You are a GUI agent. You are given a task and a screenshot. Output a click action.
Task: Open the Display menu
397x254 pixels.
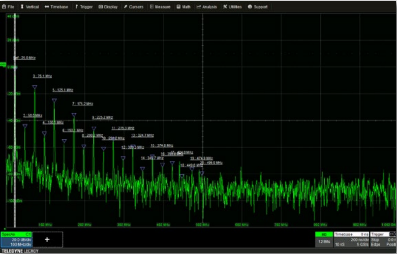108,7
